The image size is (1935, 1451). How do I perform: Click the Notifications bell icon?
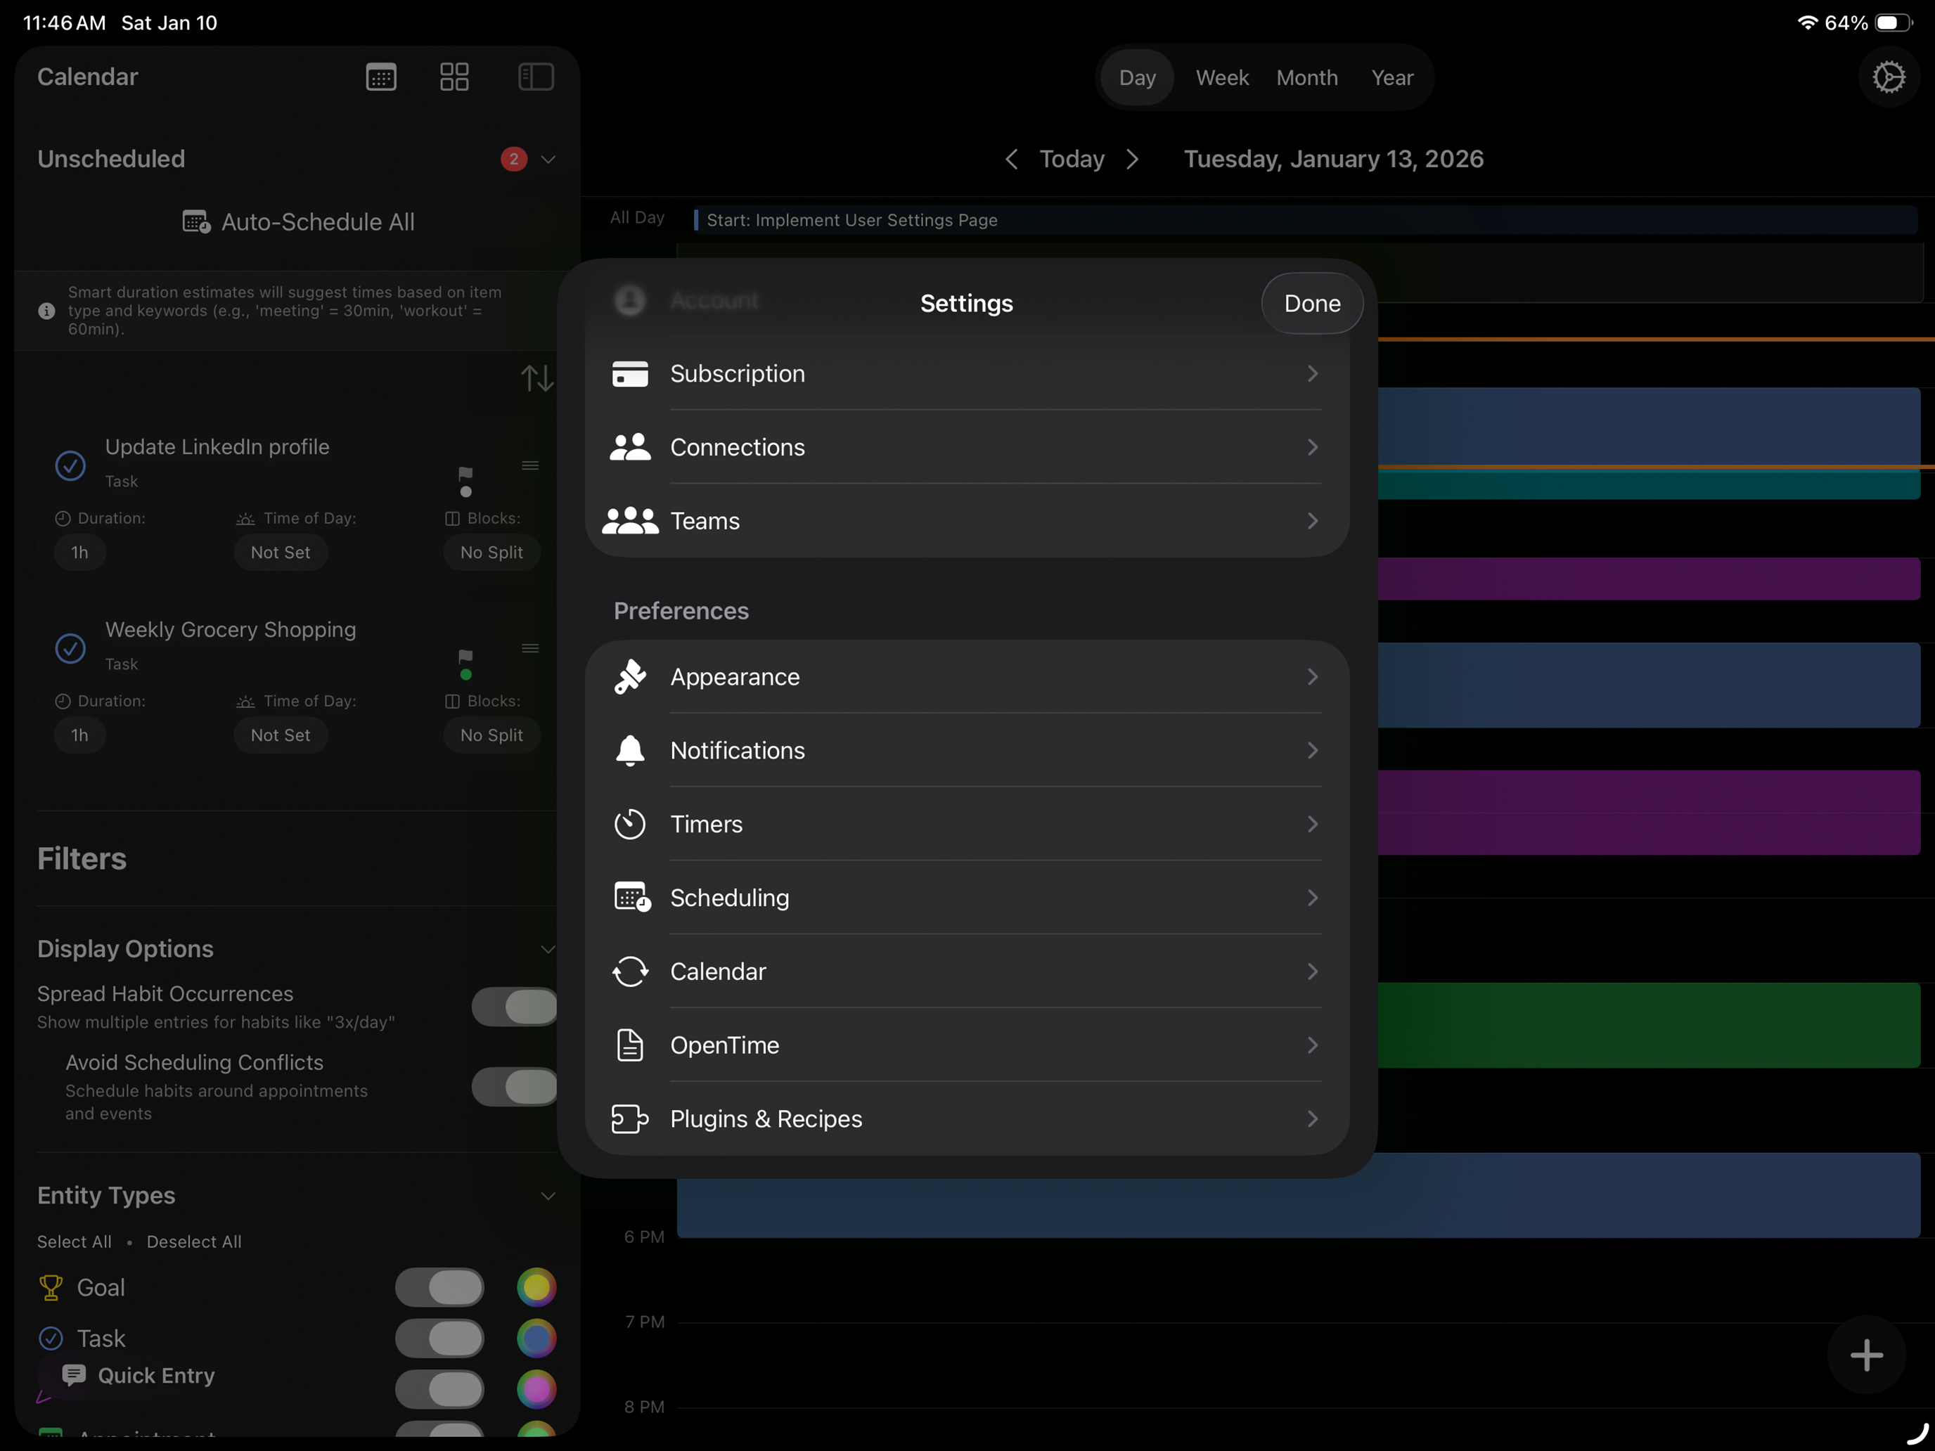pyautogui.click(x=630, y=750)
